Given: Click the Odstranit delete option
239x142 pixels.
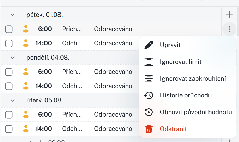Looking at the screenshot, I should 173,129.
